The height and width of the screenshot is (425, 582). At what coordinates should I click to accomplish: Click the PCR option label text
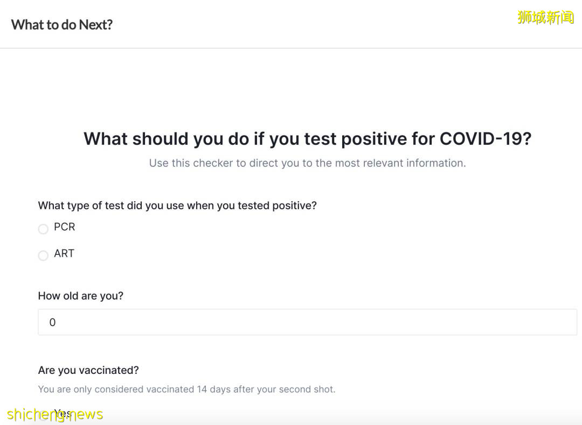click(65, 227)
